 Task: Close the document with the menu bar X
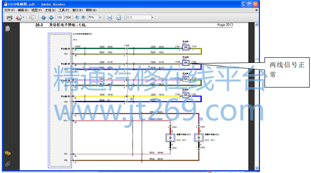point(257,10)
